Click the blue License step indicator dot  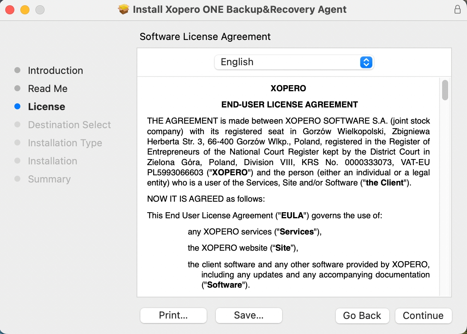17,106
